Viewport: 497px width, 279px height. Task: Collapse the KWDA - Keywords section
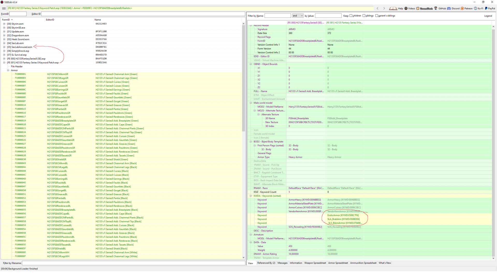point(251,196)
